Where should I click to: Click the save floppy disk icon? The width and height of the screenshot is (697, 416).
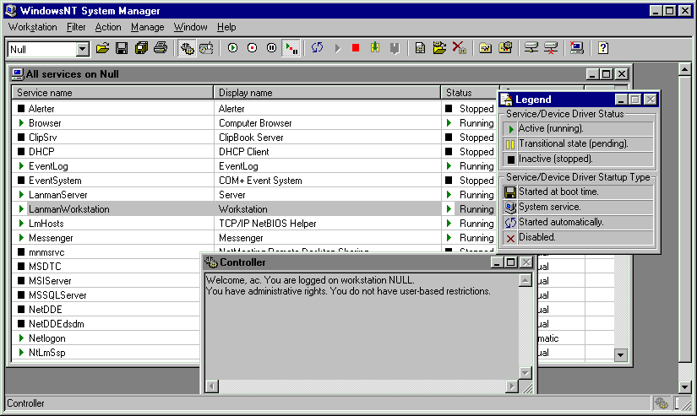point(122,48)
